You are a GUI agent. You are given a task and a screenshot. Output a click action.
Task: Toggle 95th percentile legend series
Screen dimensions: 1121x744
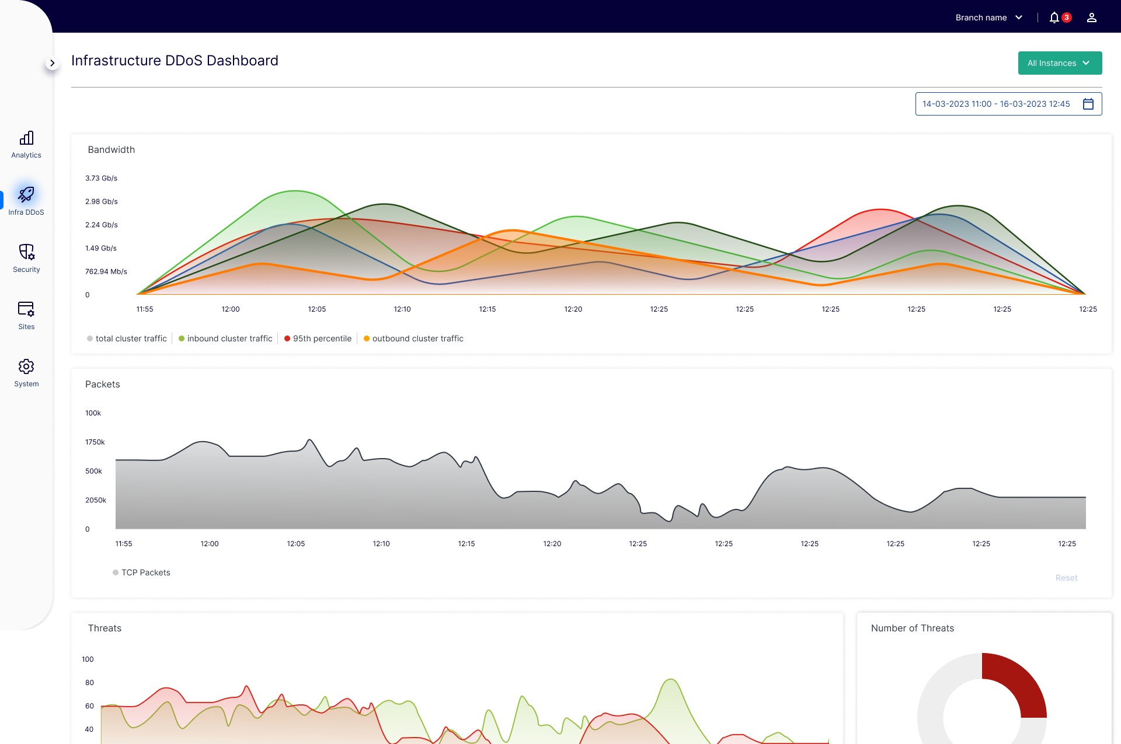318,338
